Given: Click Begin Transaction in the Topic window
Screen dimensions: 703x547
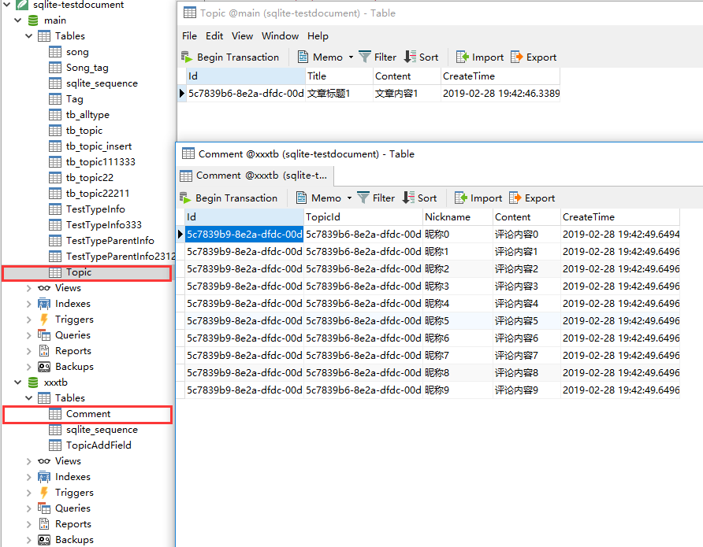Looking at the screenshot, I should (230, 57).
